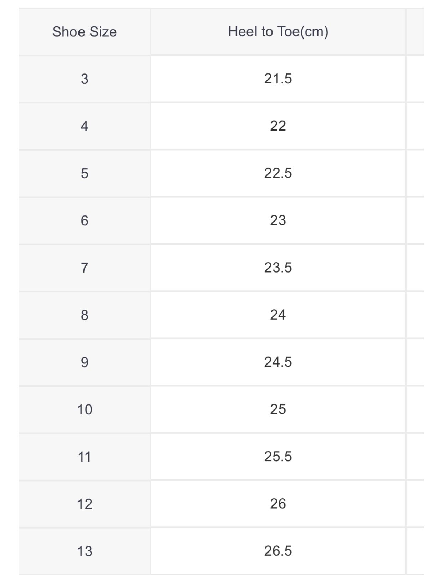Select the shoe size 3 cell

(85, 79)
